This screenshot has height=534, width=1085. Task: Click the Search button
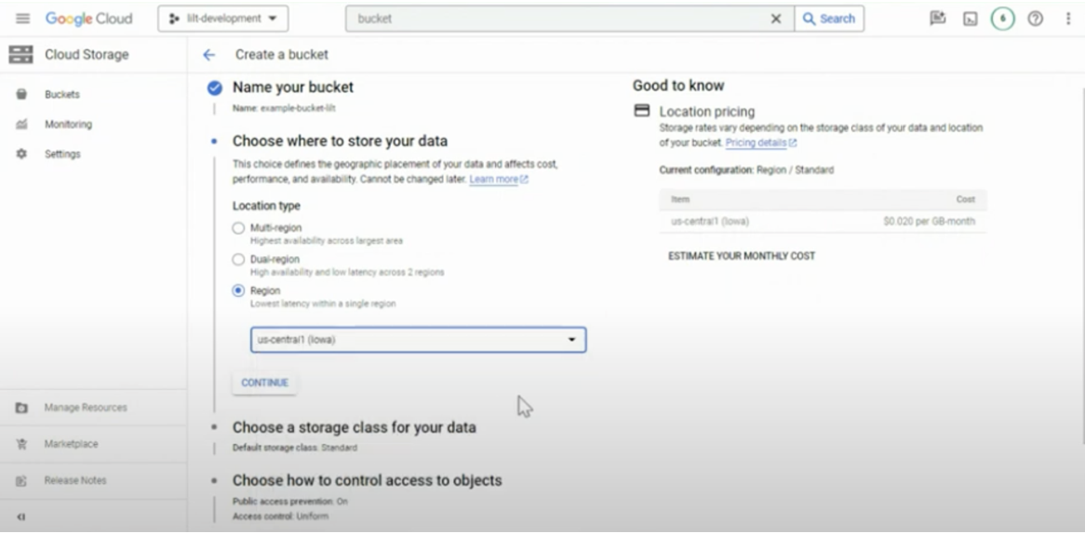tap(829, 19)
